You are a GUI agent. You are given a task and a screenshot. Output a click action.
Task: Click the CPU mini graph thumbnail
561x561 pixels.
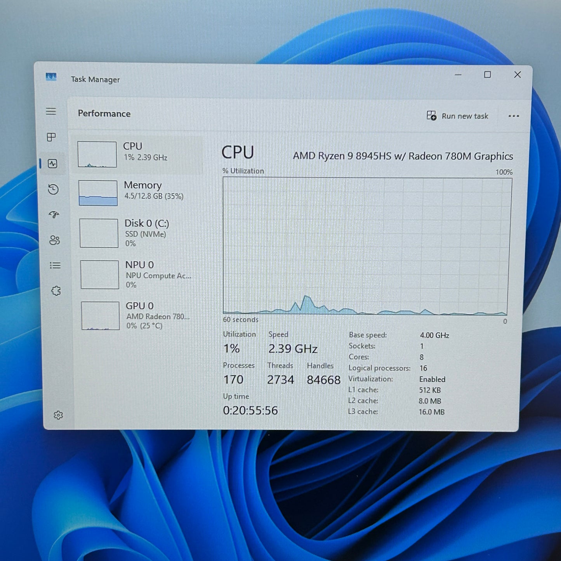96,154
